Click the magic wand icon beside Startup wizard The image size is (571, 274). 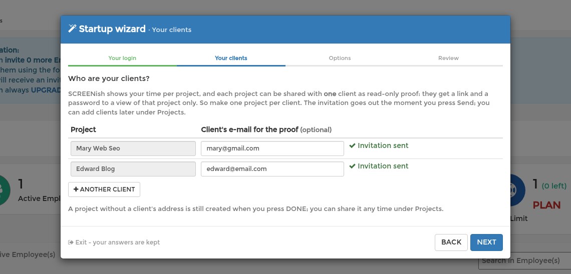[x=72, y=28]
